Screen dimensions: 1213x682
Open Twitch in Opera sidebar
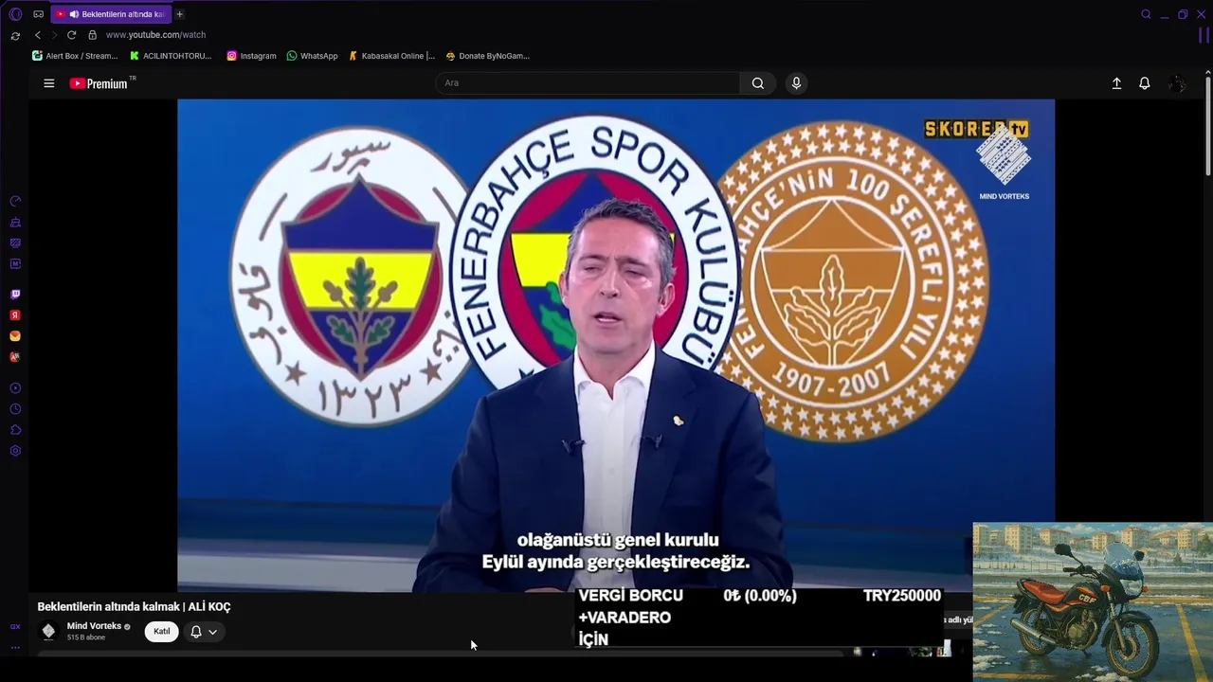(15, 295)
